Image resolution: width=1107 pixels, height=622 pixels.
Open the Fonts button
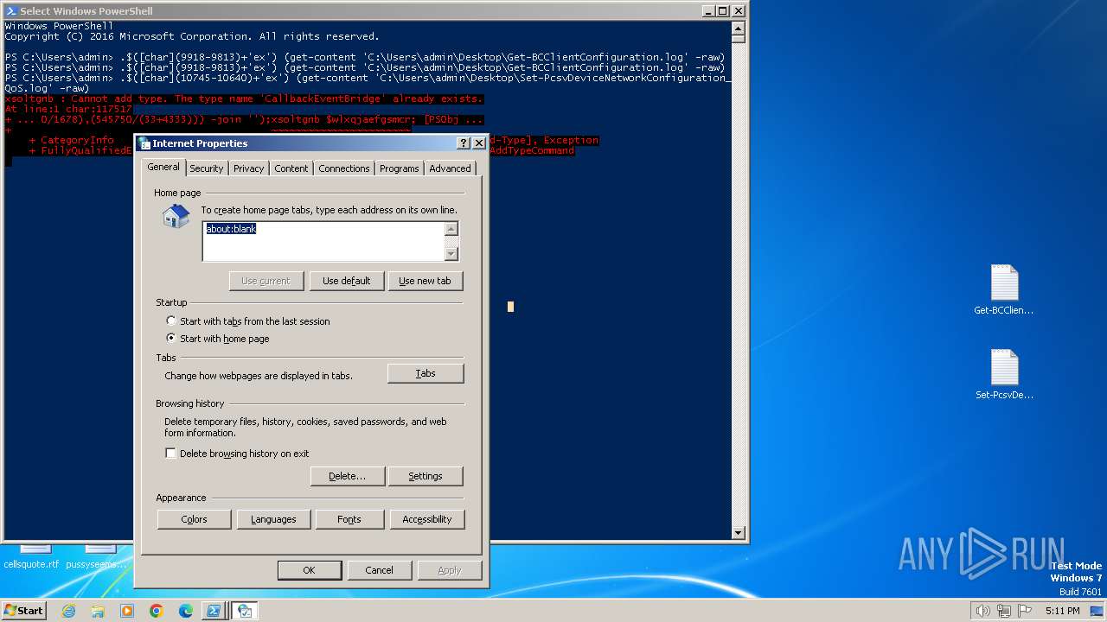[349, 519]
